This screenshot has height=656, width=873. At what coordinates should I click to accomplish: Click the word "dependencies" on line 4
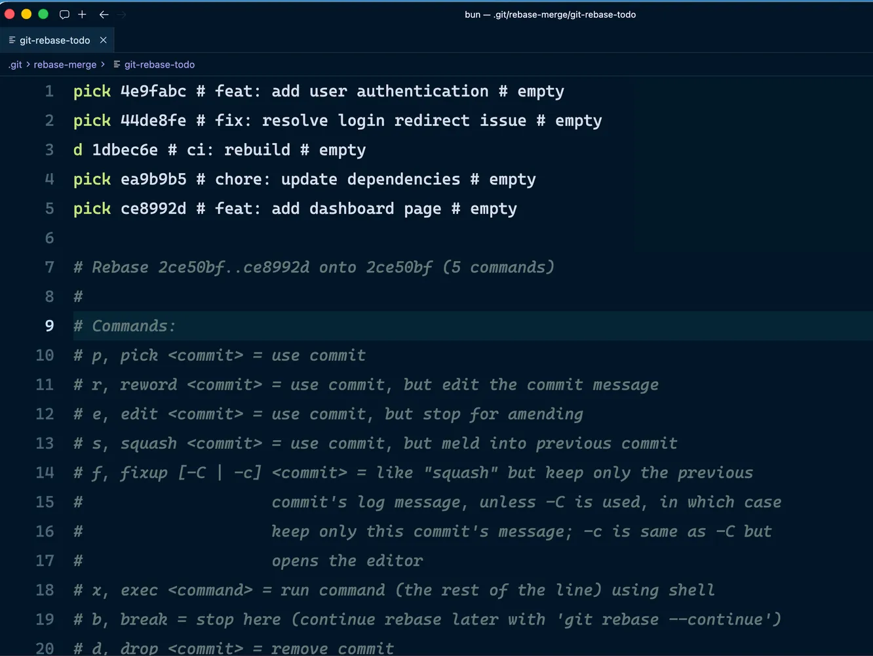click(404, 179)
